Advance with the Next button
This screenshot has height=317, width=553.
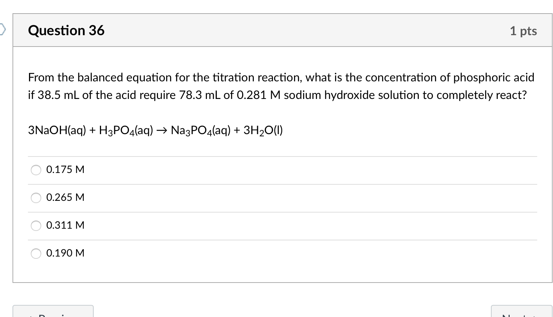tap(522, 312)
